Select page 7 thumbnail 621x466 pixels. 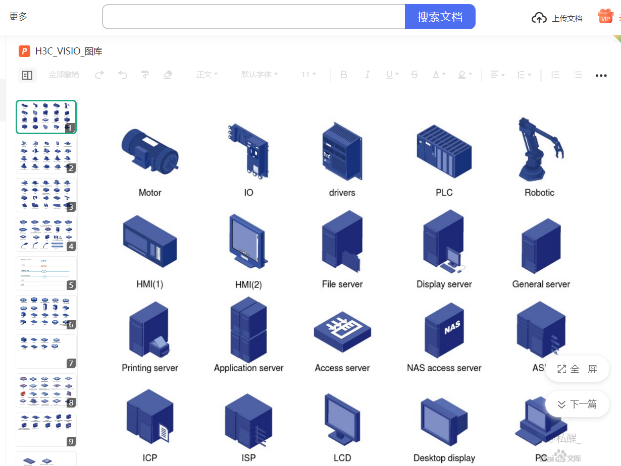point(46,352)
